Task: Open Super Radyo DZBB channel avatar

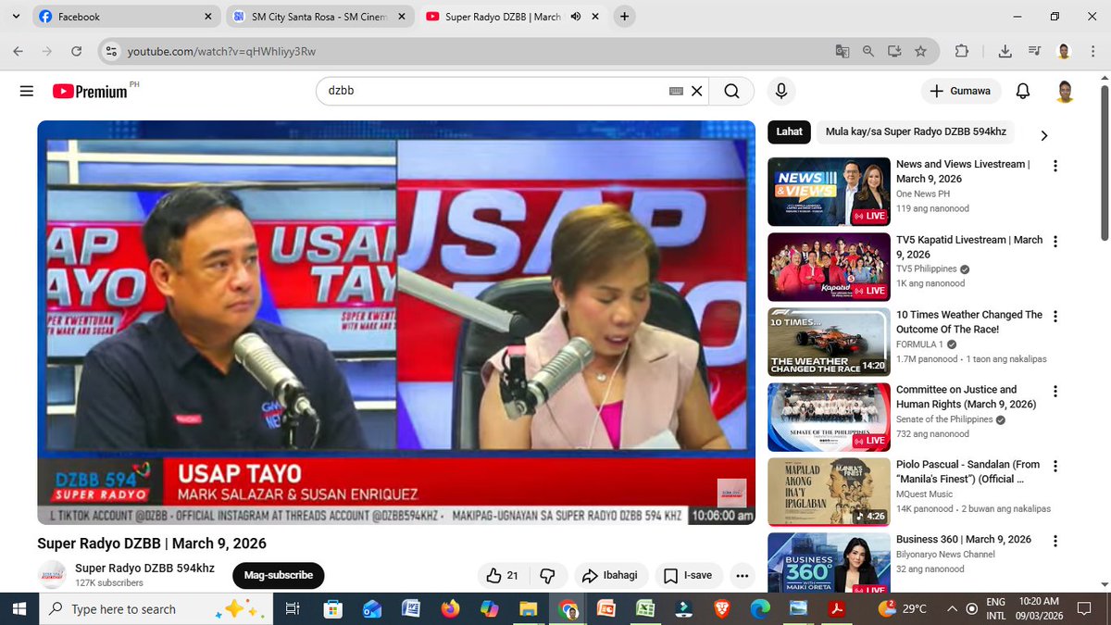Action: click(x=52, y=575)
